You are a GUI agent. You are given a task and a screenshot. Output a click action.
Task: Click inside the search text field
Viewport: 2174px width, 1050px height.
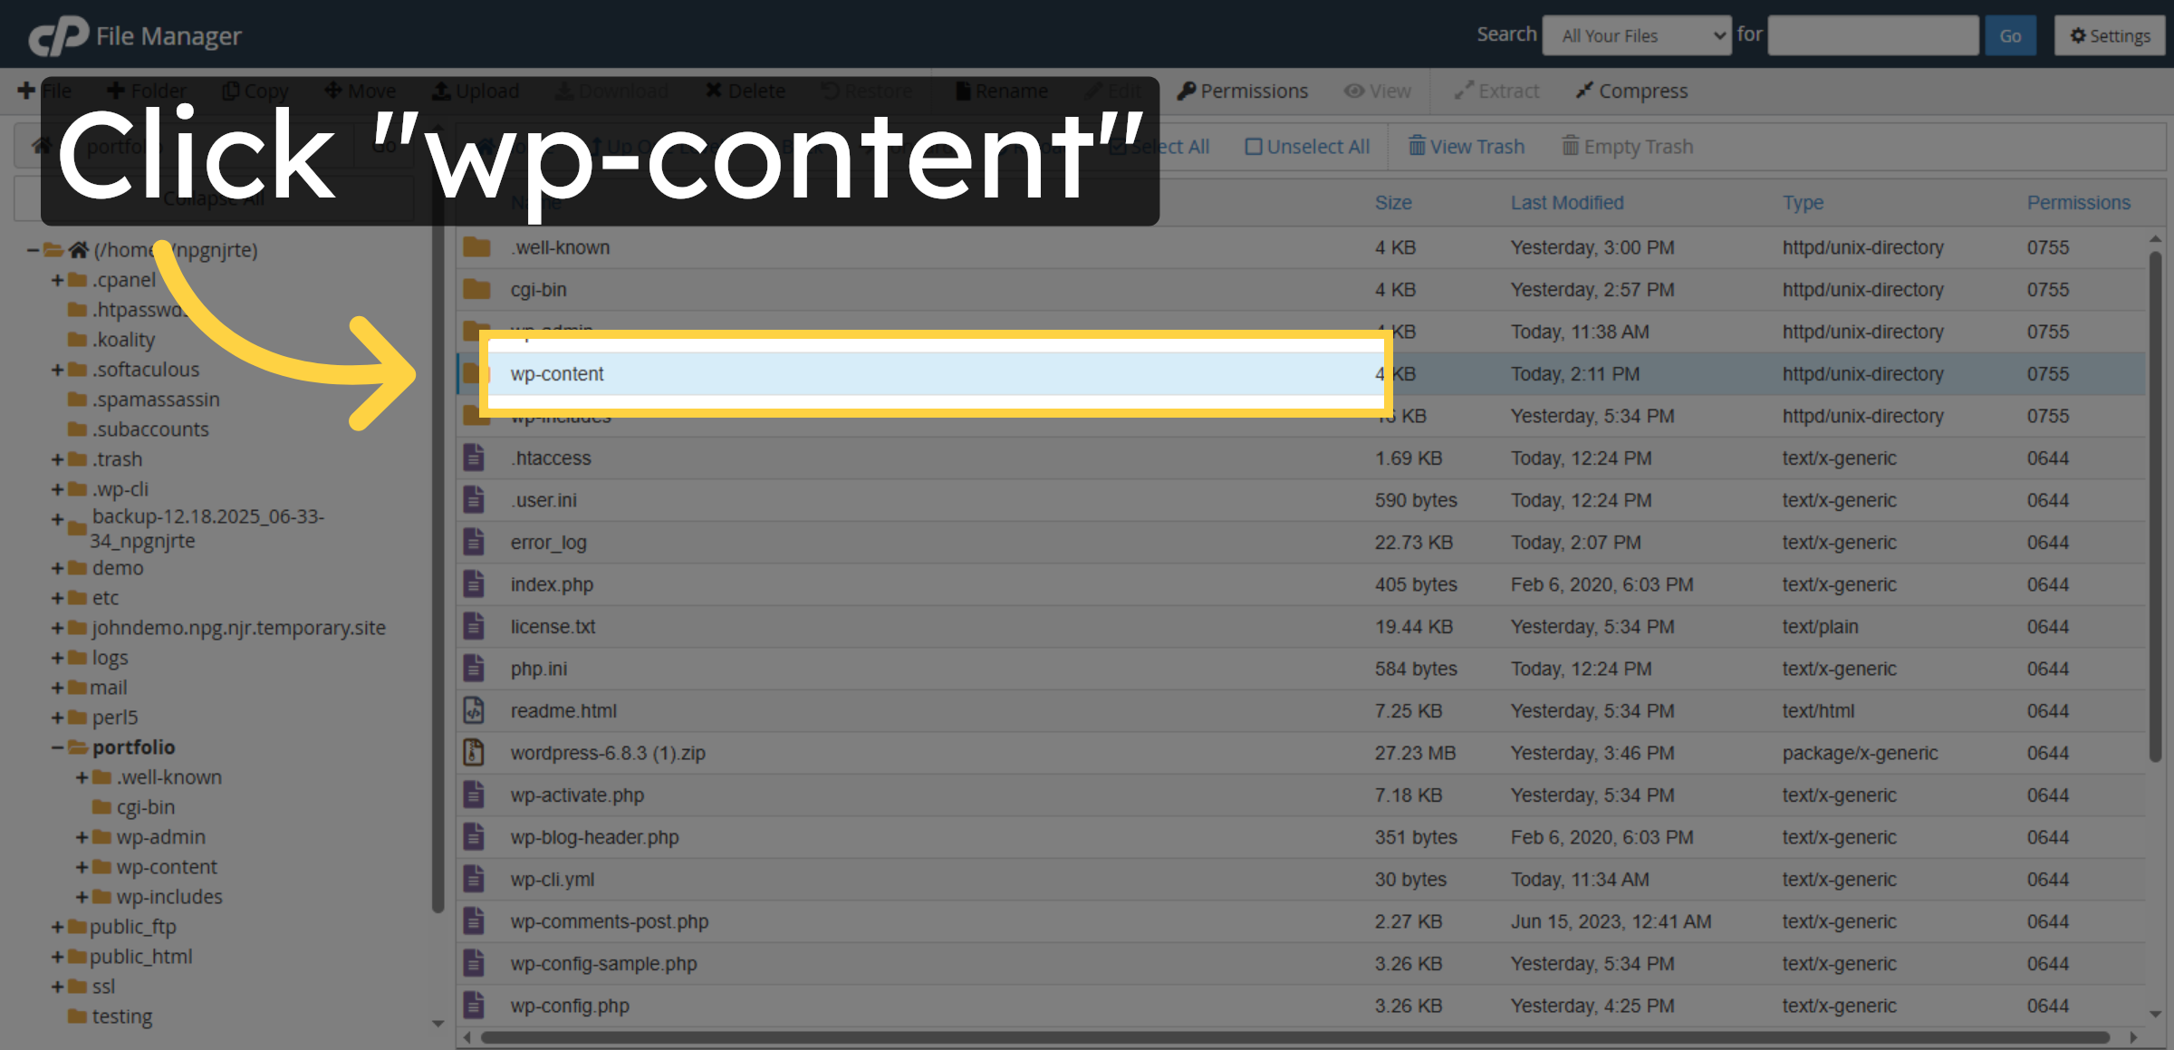point(1873,35)
